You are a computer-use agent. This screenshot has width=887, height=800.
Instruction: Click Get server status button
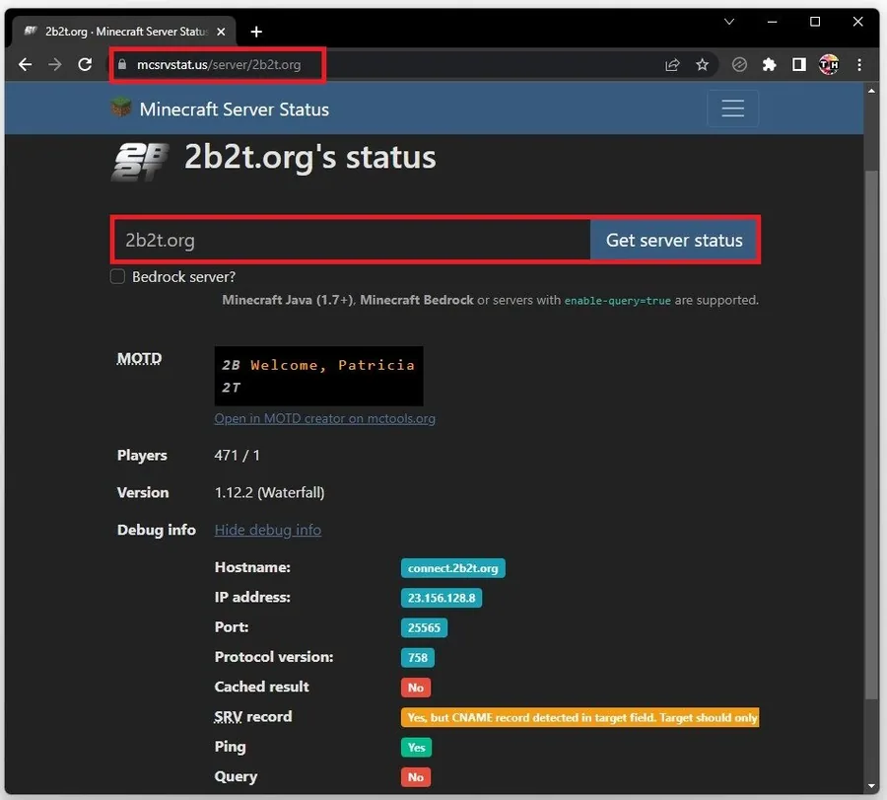pos(674,240)
